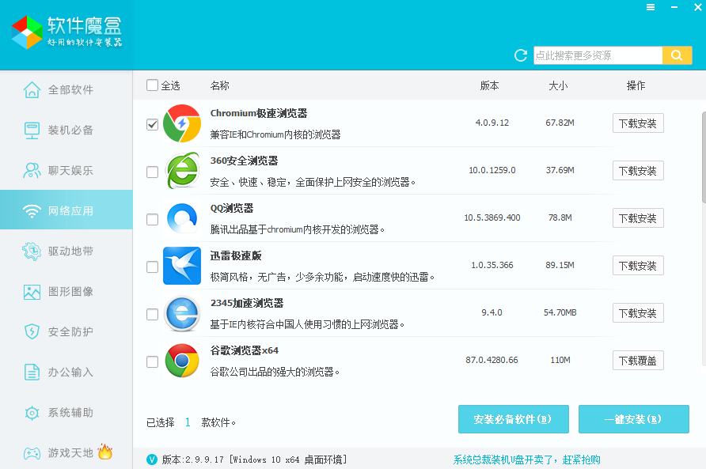Open the 办公输入 category
The width and height of the screenshot is (706, 469).
(66, 373)
